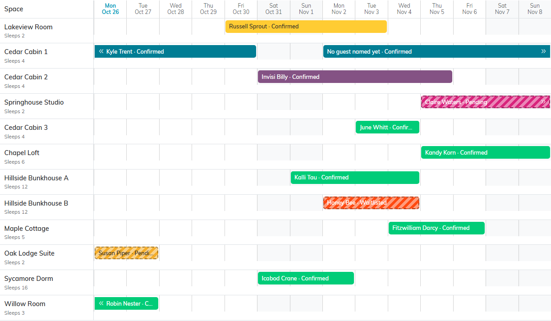This screenshot has height=321, width=551.
Task: Select the Tue Nov 3 column header
Action: pos(372,9)
